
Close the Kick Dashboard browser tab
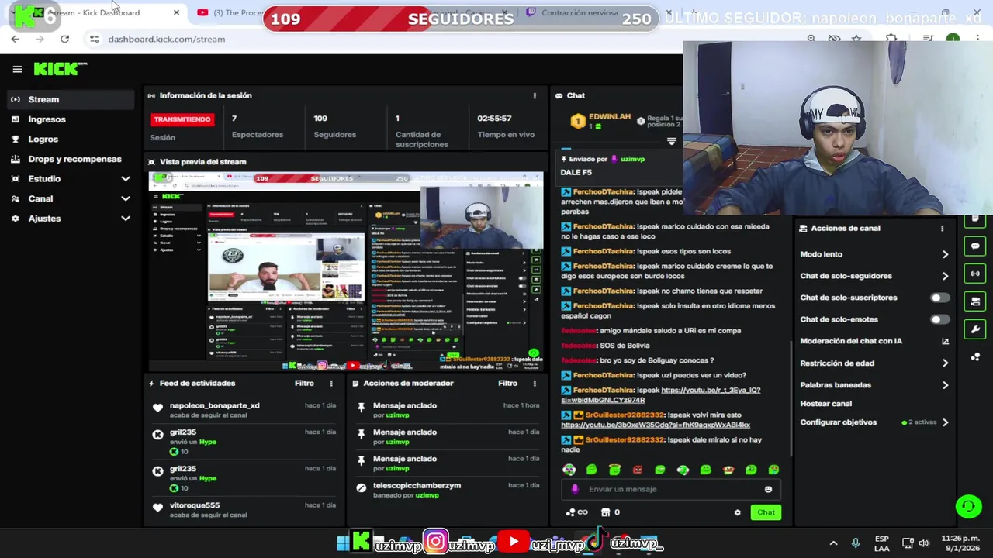click(x=176, y=12)
